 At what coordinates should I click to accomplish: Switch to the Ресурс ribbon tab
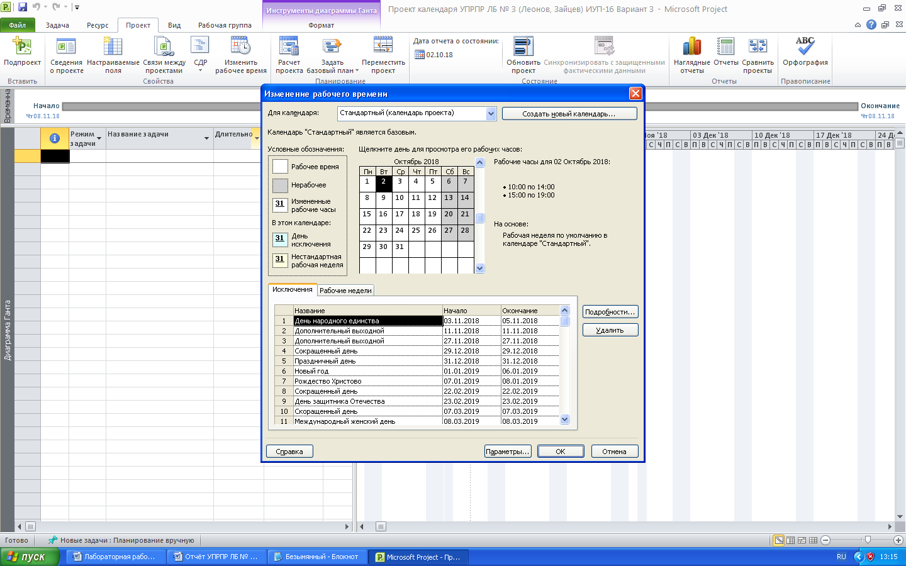click(98, 25)
